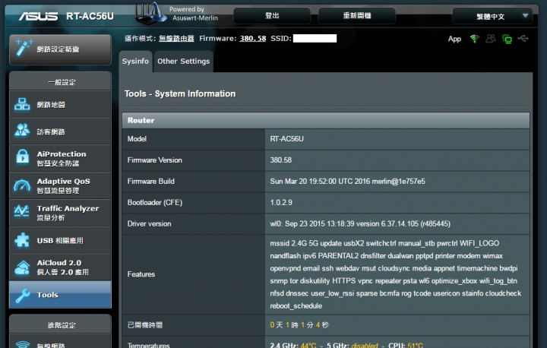Click the App link in status bar
547x348 pixels.
(454, 39)
